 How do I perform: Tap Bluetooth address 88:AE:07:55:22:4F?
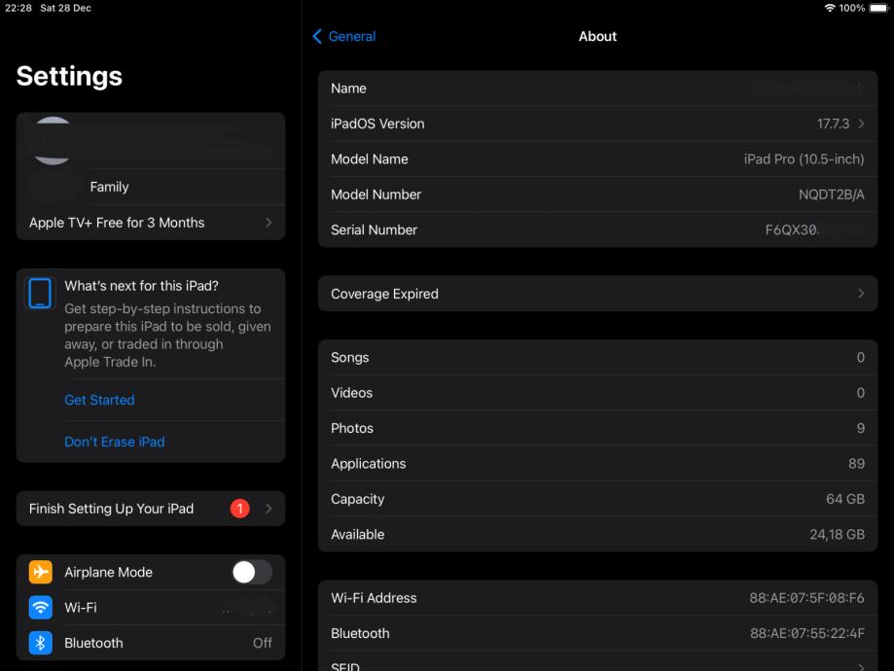click(807, 633)
